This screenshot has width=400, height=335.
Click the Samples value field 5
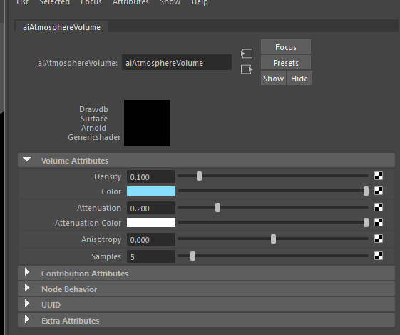point(151,256)
